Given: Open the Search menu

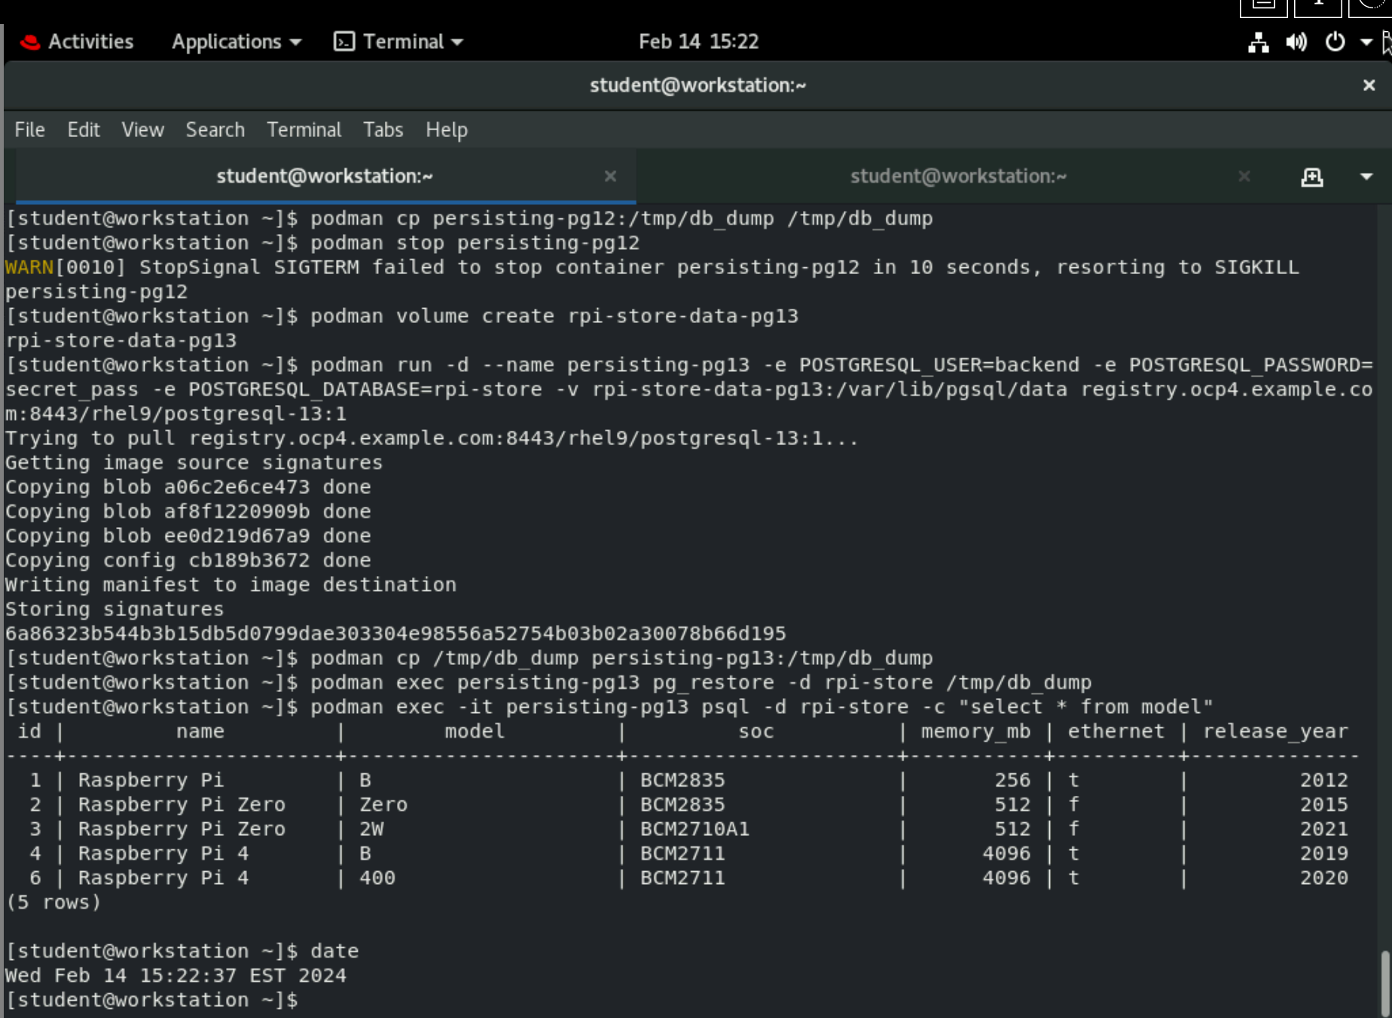Looking at the screenshot, I should click(215, 130).
